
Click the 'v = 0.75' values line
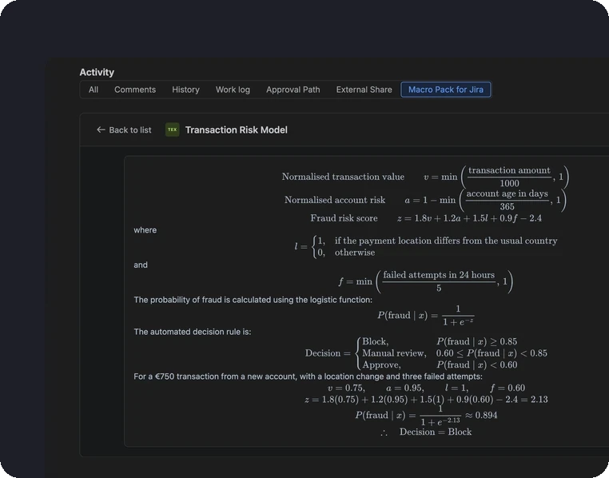coord(426,388)
